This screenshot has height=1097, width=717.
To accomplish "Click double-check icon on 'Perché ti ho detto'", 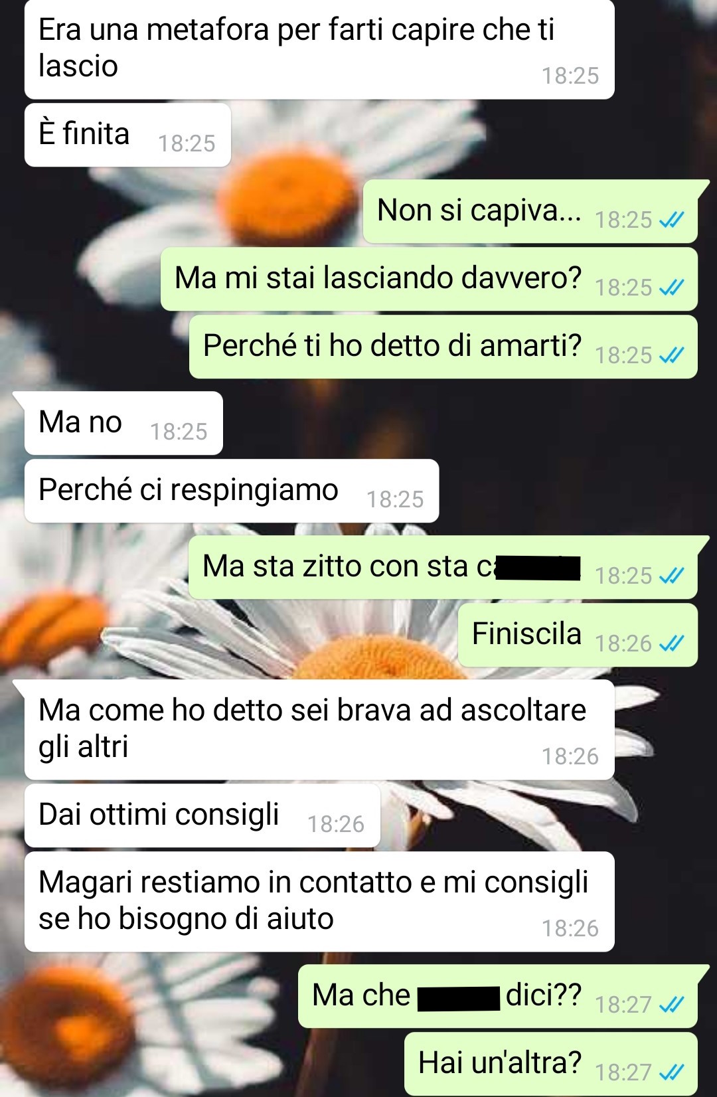I will 671,355.
